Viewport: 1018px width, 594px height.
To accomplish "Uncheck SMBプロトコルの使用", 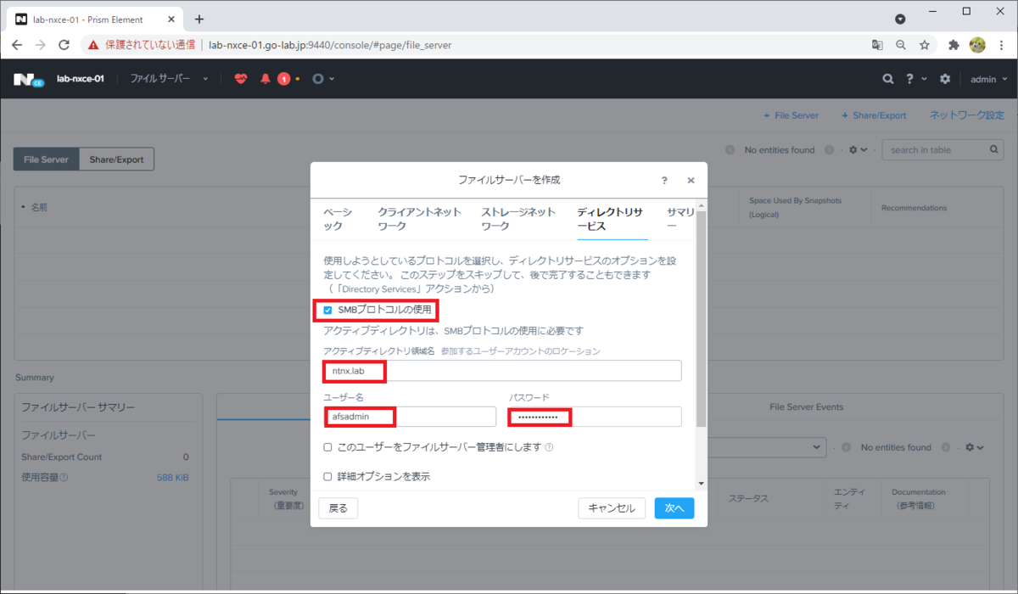I will point(327,311).
